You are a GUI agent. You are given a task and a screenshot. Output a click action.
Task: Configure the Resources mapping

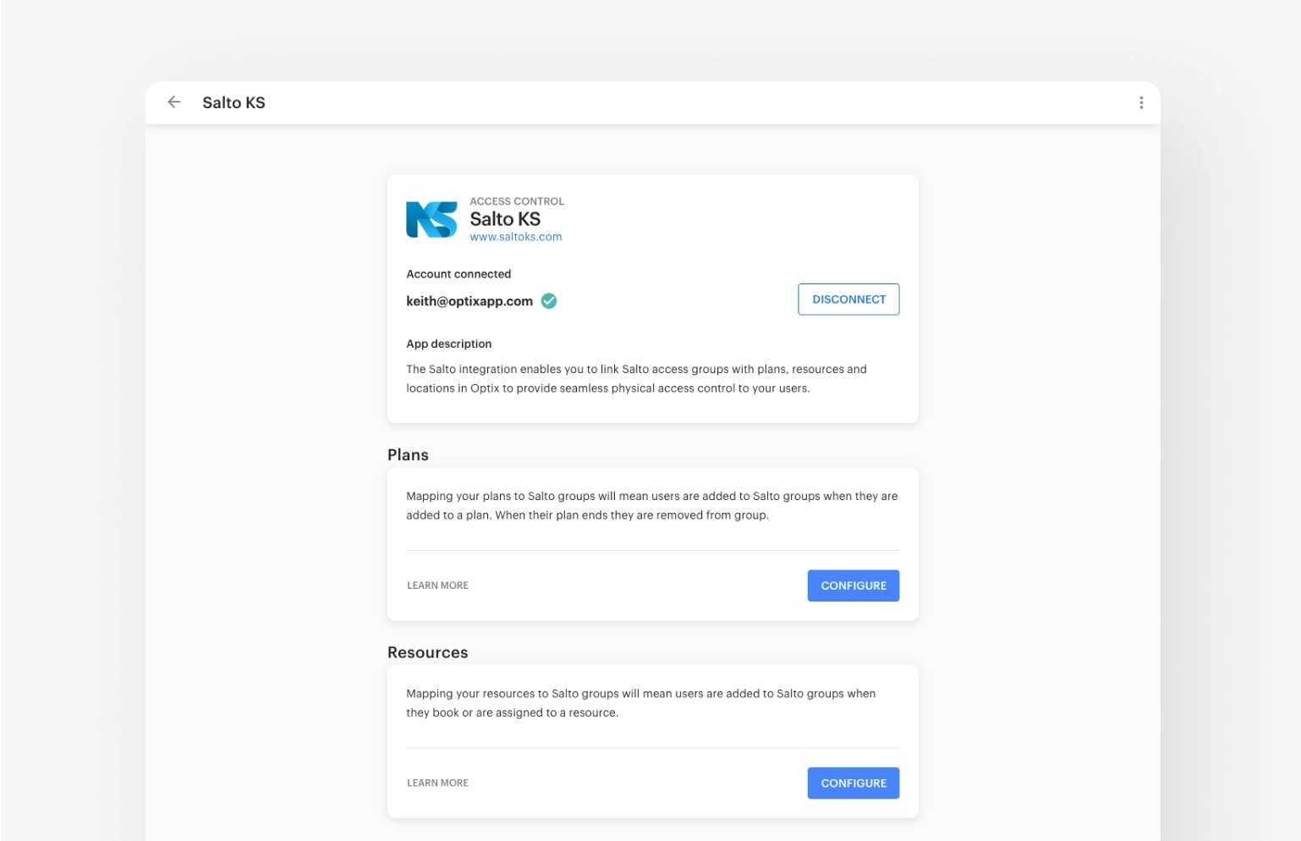point(854,783)
